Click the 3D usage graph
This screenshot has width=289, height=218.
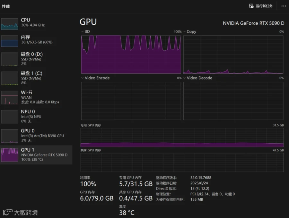[131, 55]
